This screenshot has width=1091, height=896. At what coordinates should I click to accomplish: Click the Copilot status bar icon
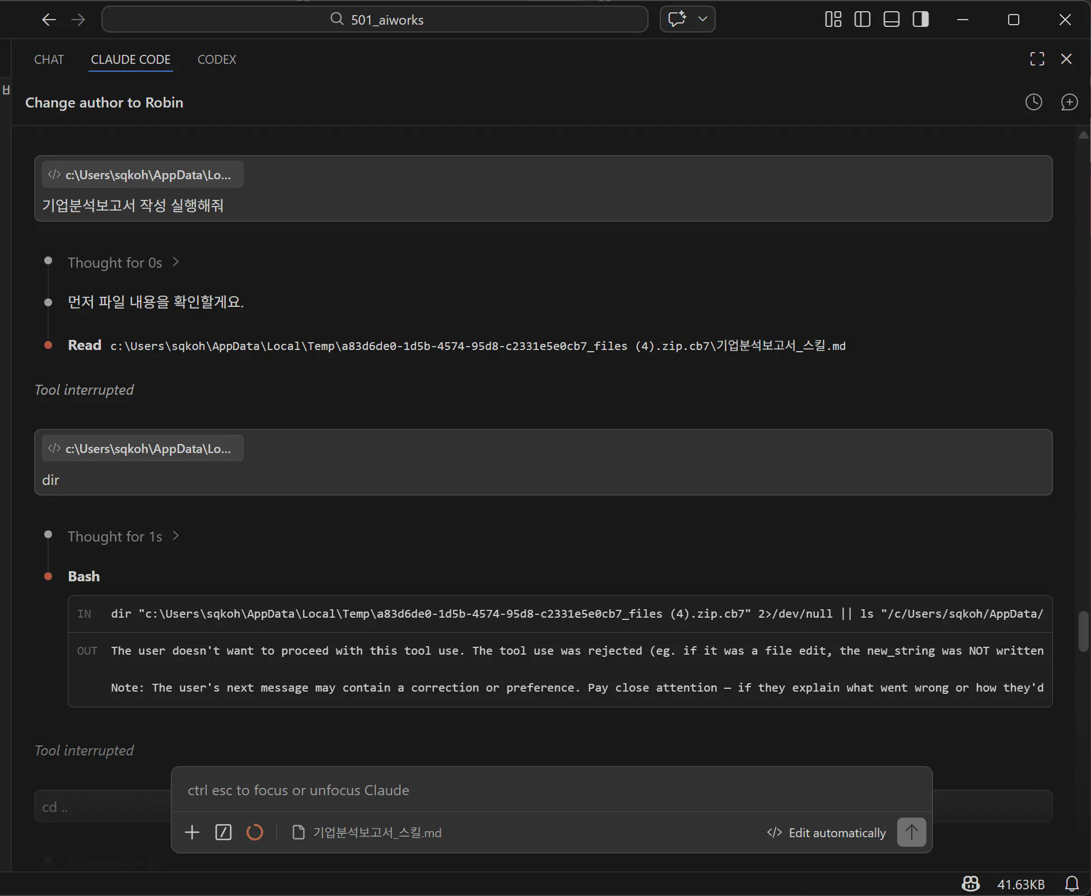click(971, 884)
